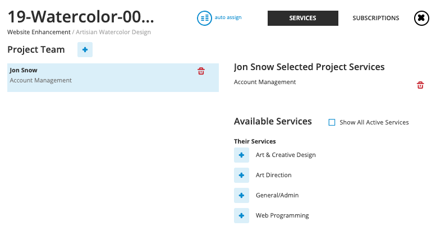This screenshot has width=436, height=240.
Task: Add Art & Creative Design service
Action: [241, 155]
